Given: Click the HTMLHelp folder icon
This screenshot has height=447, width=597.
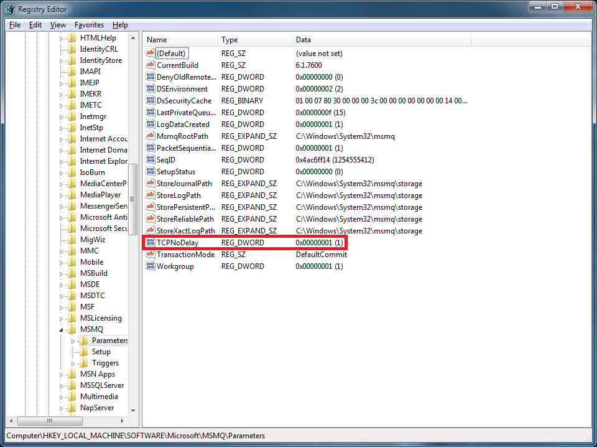Looking at the screenshot, I should [x=72, y=38].
